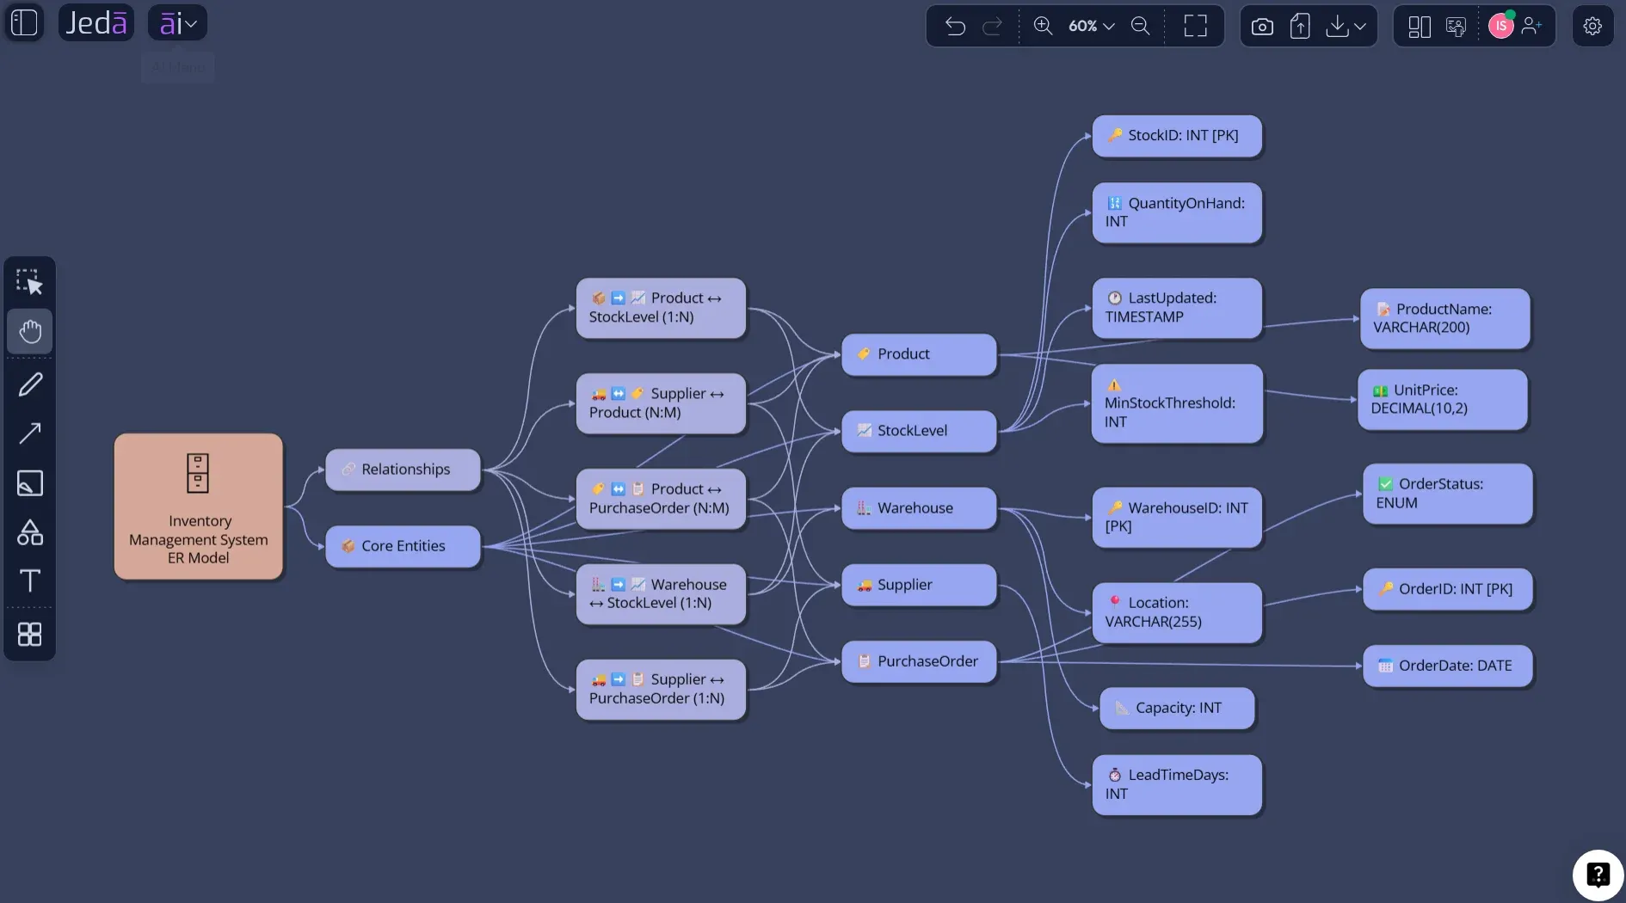This screenshot has width=1626, height=903.
Task: Open the split view panel icon
Action: [x=1420, y=27]
